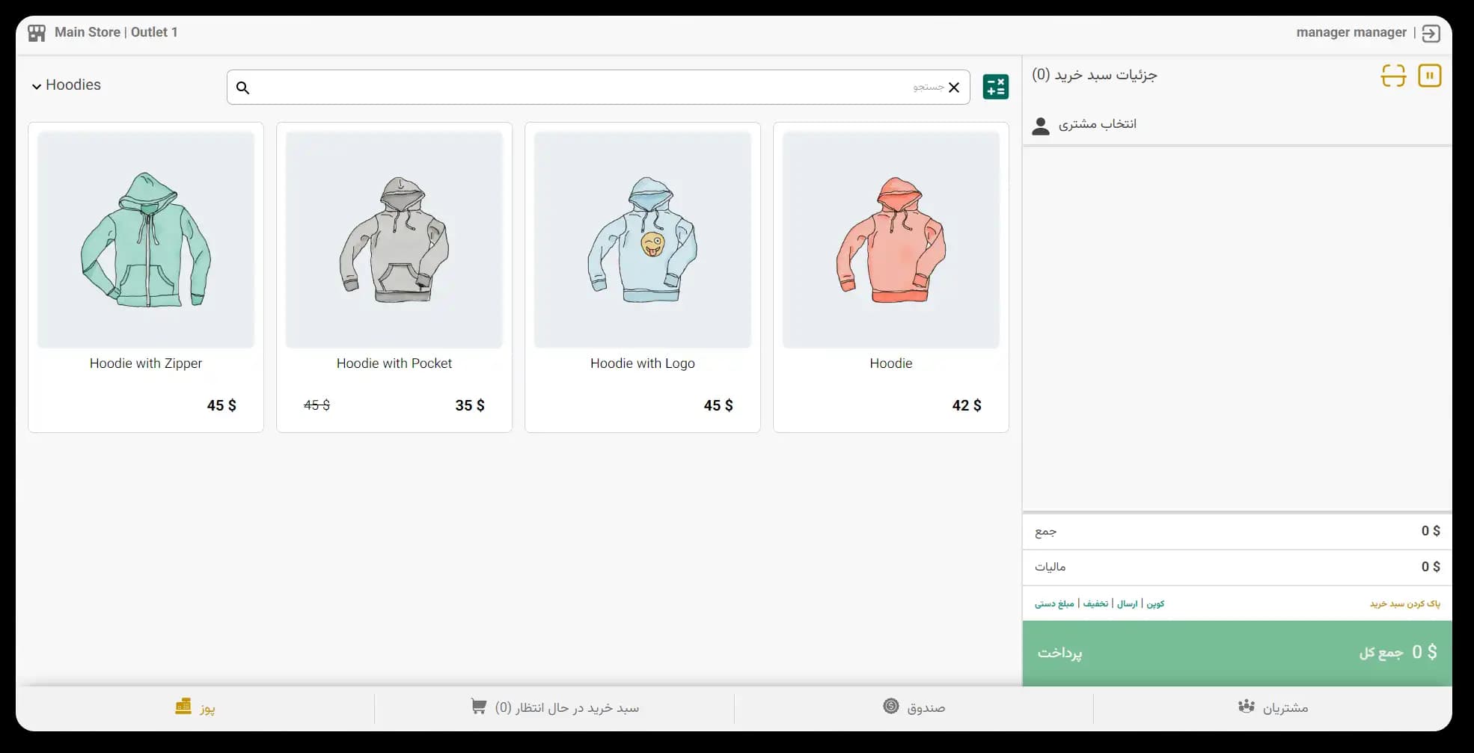Open the سبد خرید در حال انتظار tab

(554, 707)
